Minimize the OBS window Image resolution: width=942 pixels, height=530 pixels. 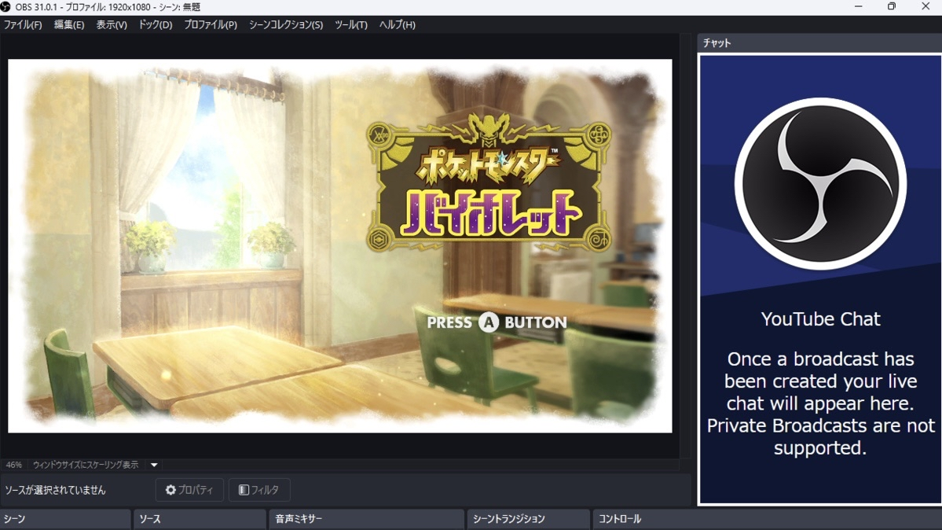click(859, 6)
